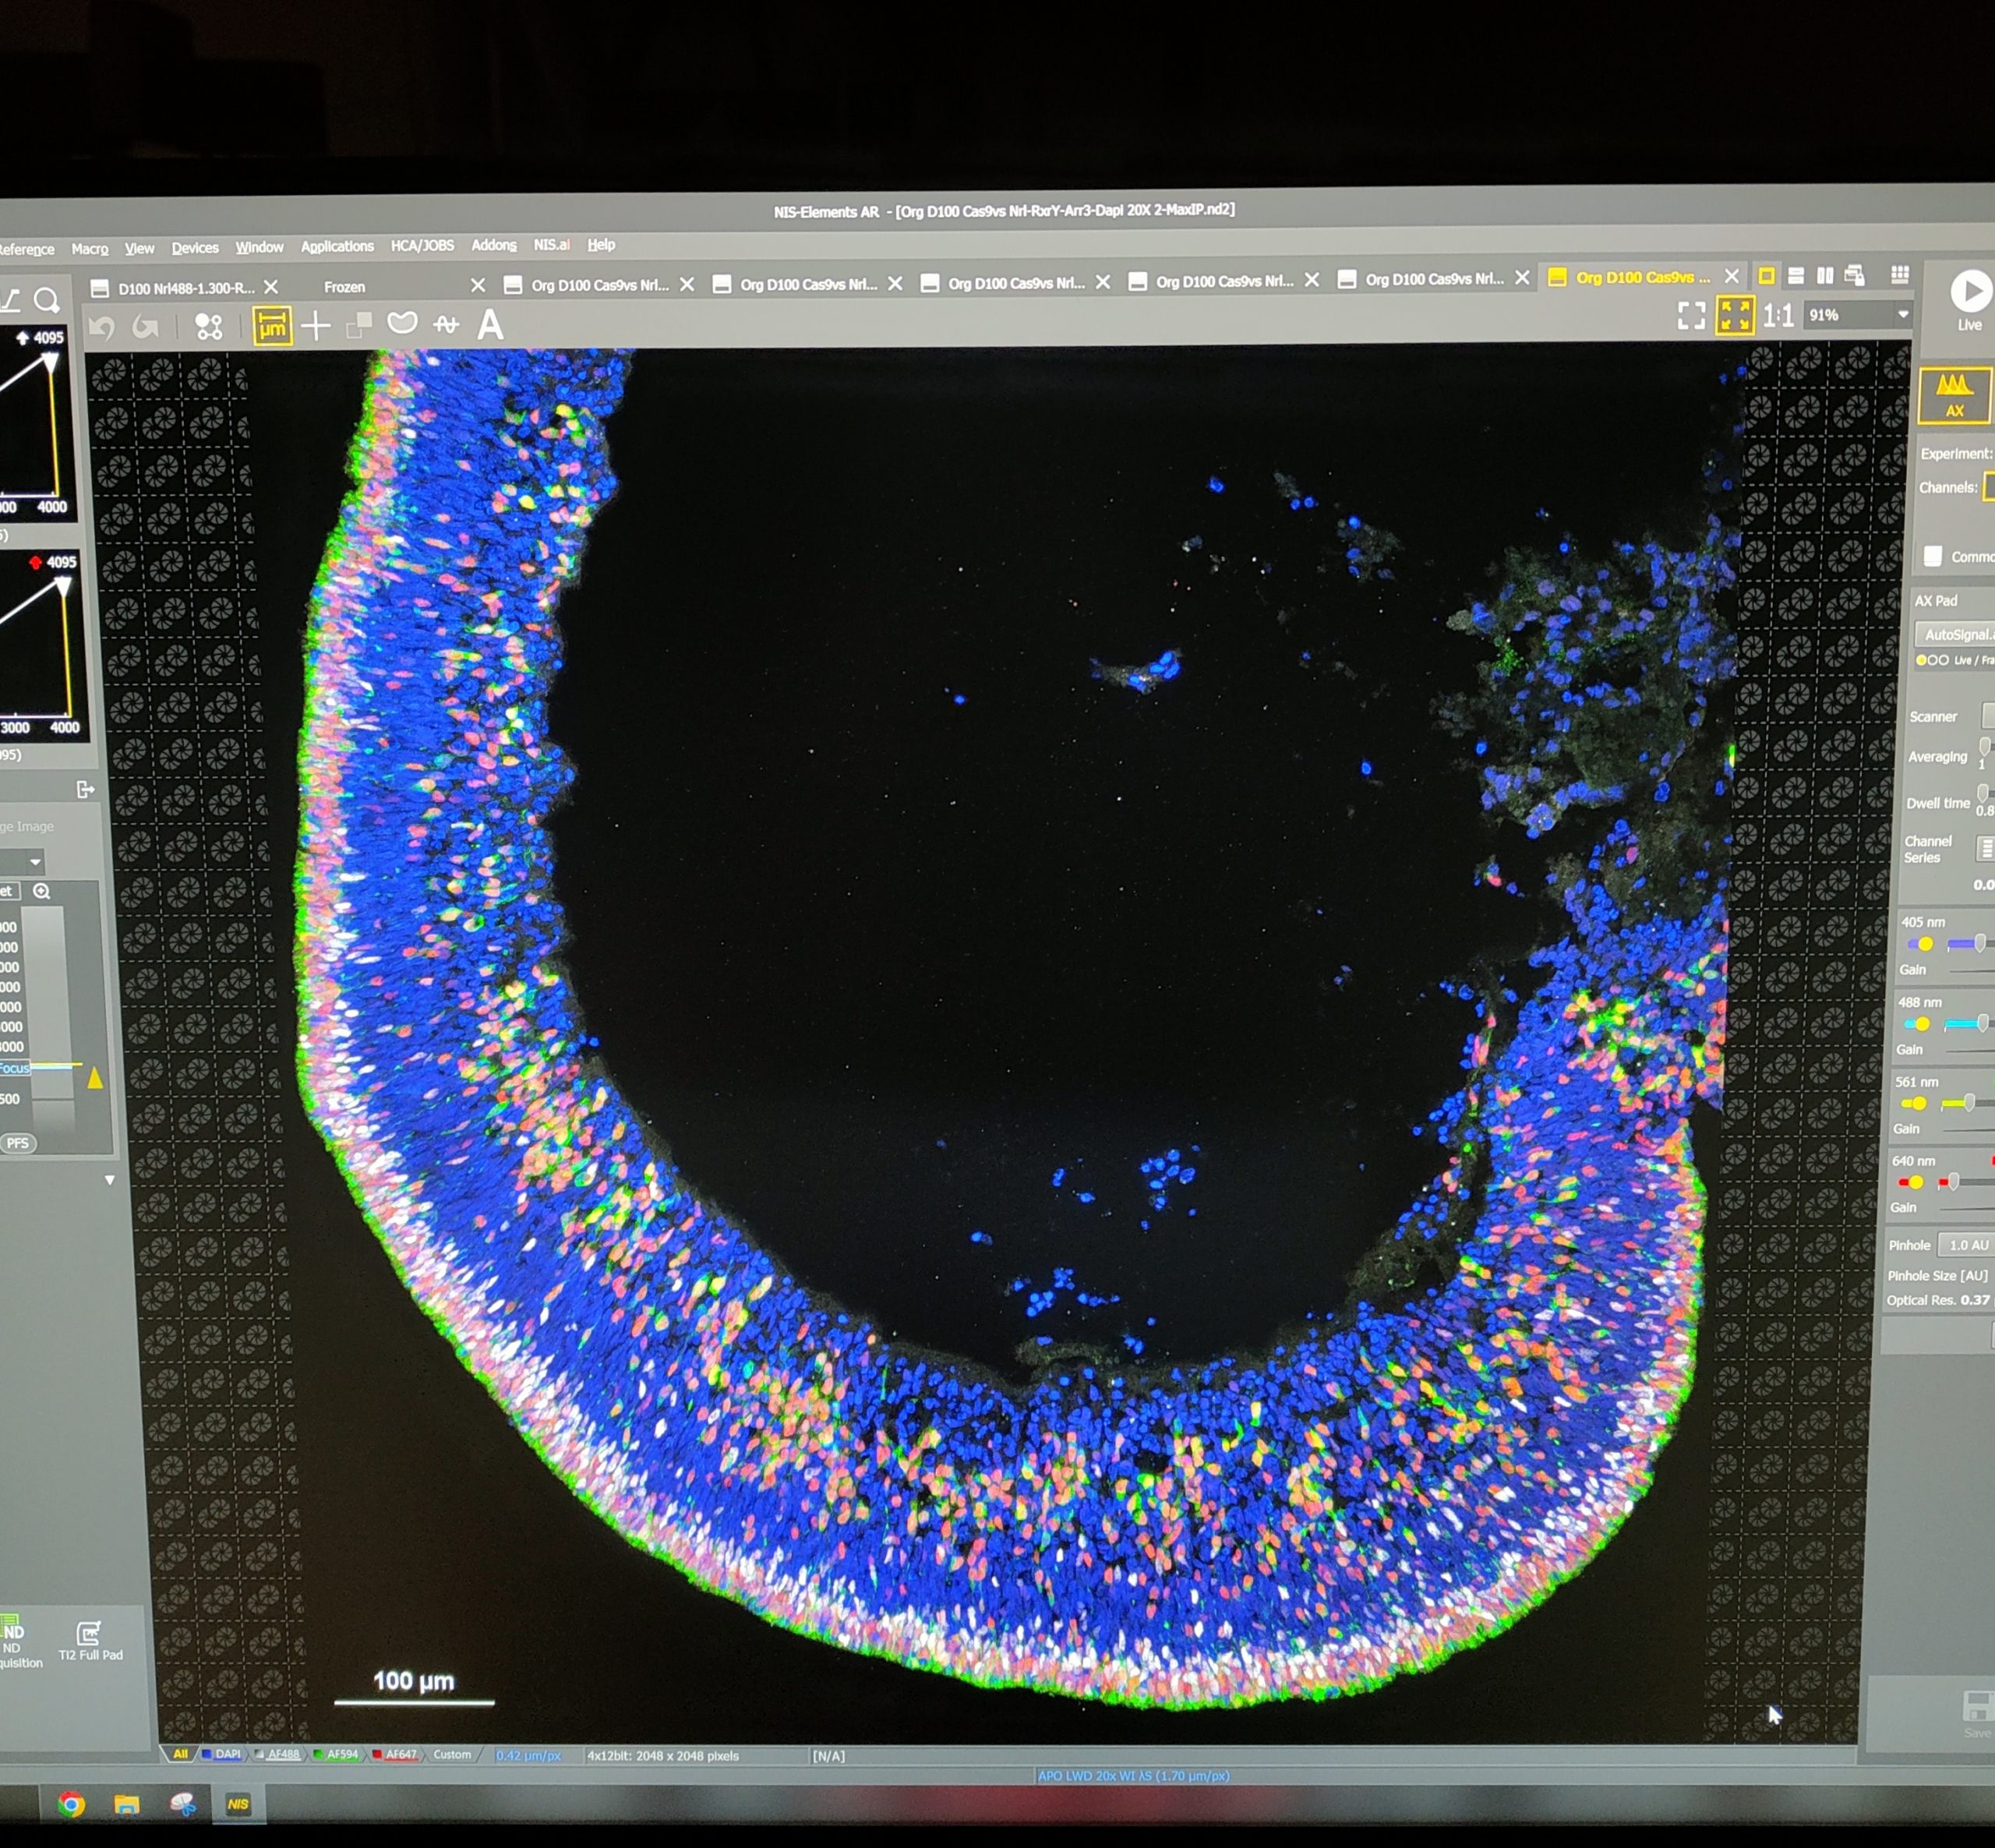Image resolution: width=1995 pixels, height=1848 pixels.
Task: Click the fit-to-screen yellow arrows icon
Action: (x=1735, y=315)
